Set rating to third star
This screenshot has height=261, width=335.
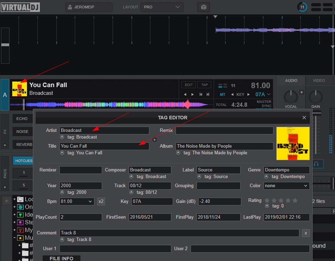coord(281,200)
